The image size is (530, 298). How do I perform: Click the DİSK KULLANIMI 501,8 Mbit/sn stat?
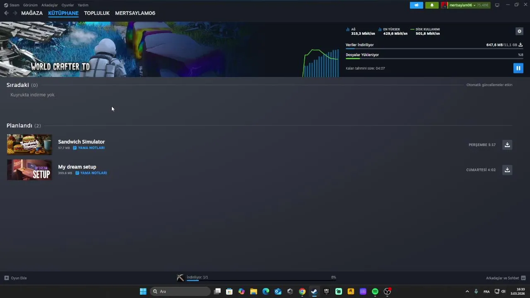tap(425, 31)
